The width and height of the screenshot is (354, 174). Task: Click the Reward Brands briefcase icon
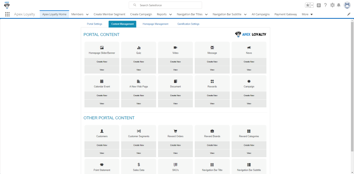(x=212, y=131)
